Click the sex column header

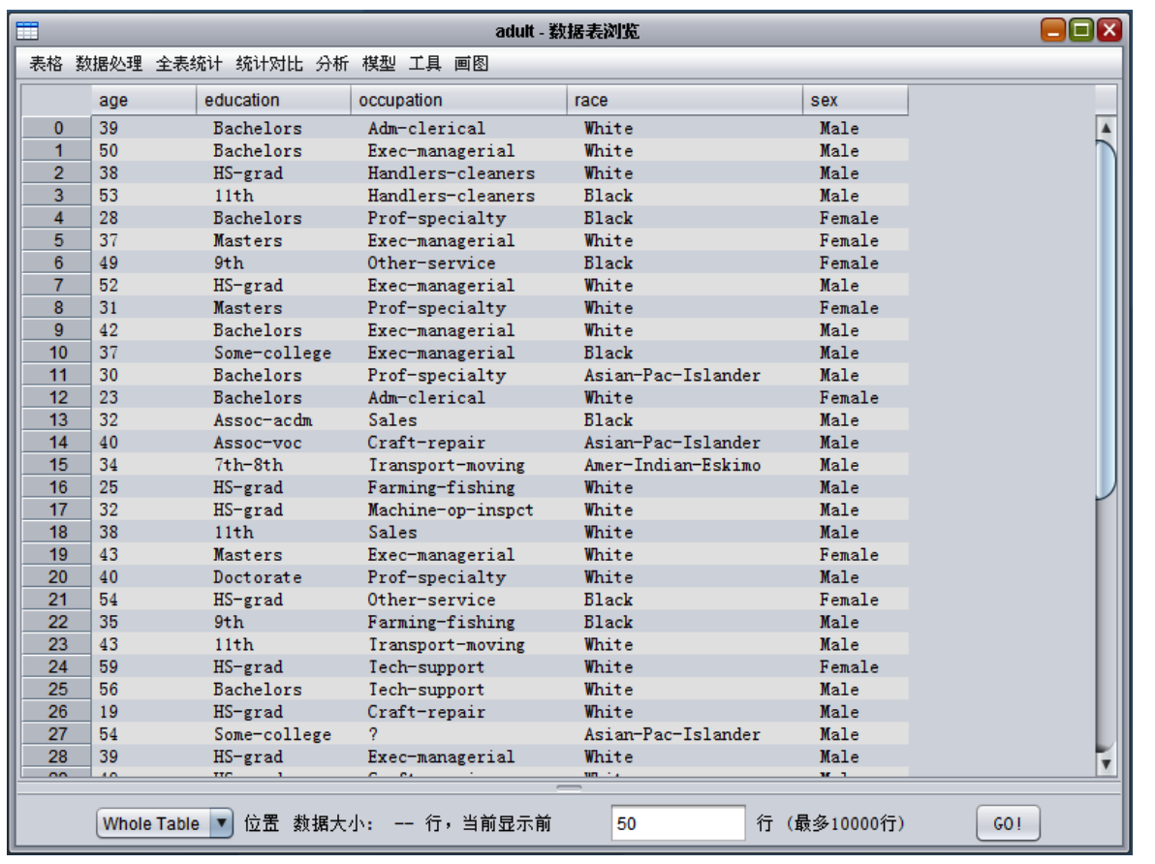coord(856,100)
